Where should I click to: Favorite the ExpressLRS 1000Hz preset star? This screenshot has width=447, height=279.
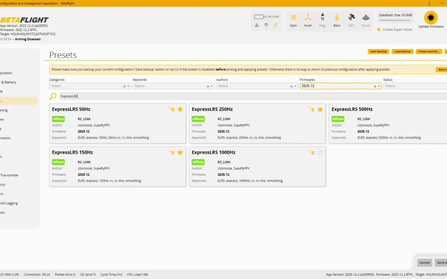(x=320, y=152)
